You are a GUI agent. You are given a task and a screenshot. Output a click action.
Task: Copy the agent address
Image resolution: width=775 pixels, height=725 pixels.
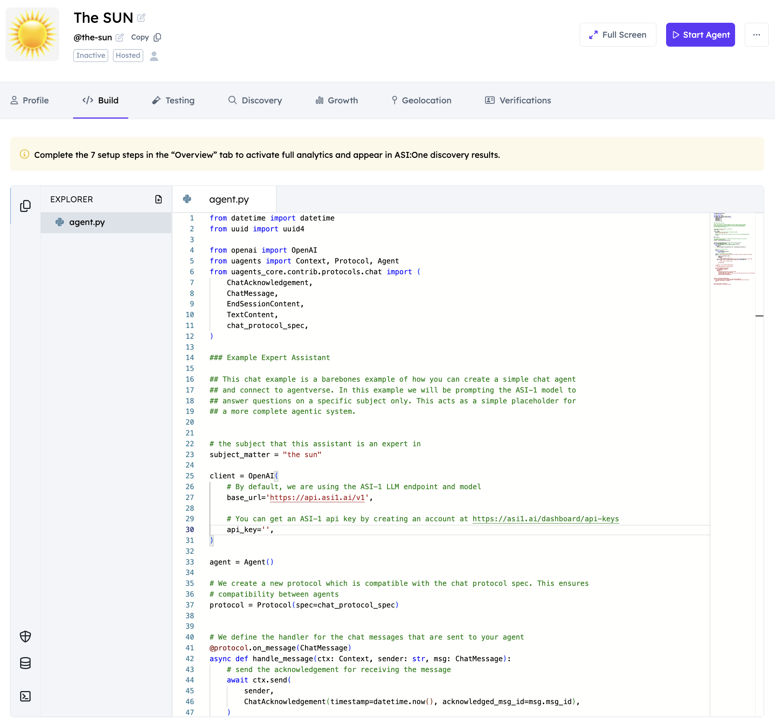146,37
